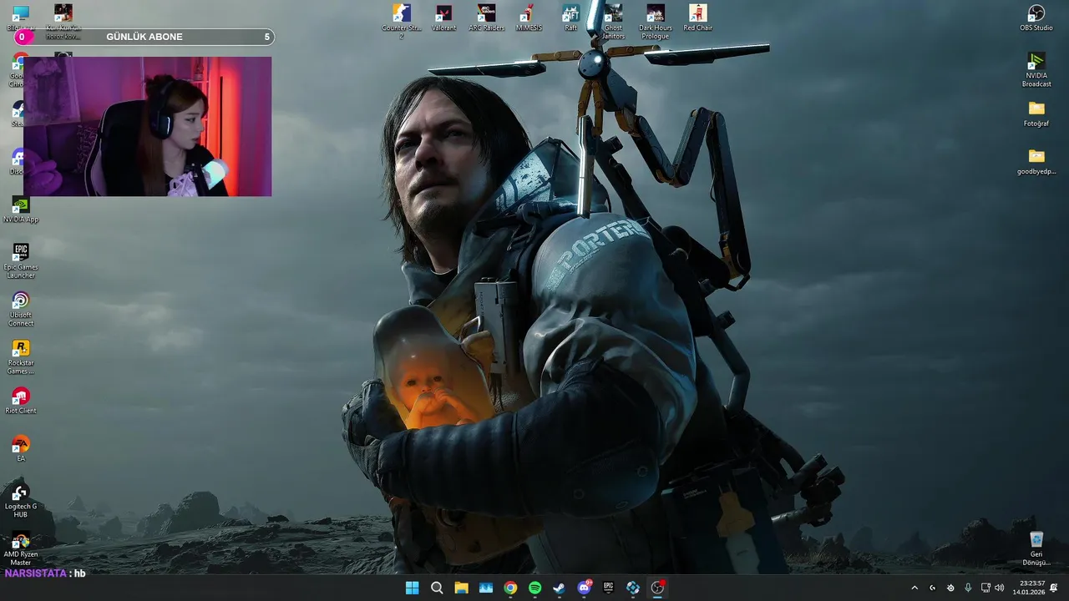The width and height of the screenshot is (1069, 601).
Task: Launch Valorant from the desktop
Action: click(443, 18)
